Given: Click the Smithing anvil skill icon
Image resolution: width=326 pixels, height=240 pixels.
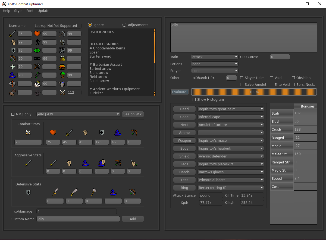Looking at the screenshot, I should point(62,42).
